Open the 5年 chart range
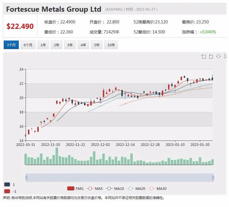 [97, 45]
